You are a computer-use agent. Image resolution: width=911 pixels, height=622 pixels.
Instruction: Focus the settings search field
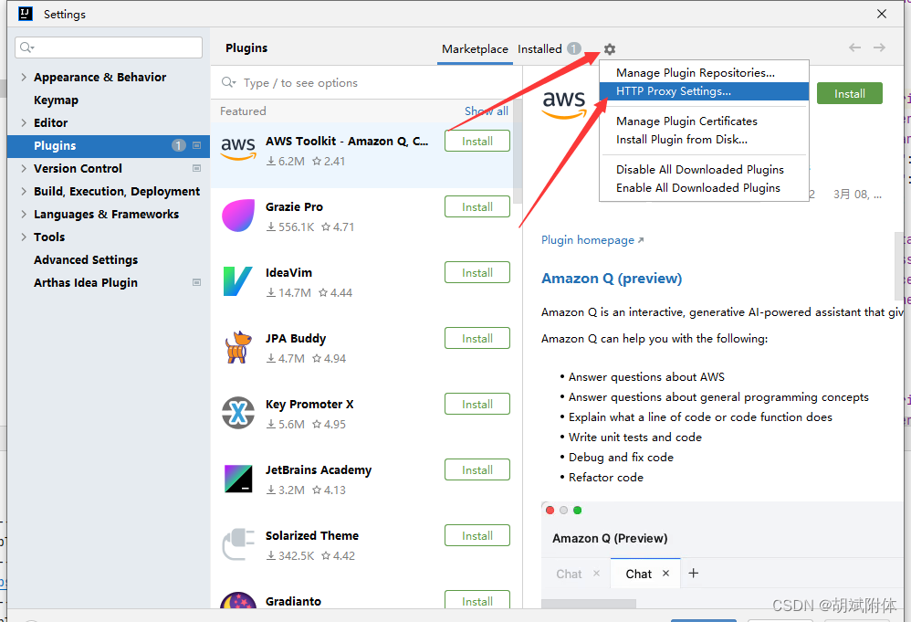pos(109,47)
